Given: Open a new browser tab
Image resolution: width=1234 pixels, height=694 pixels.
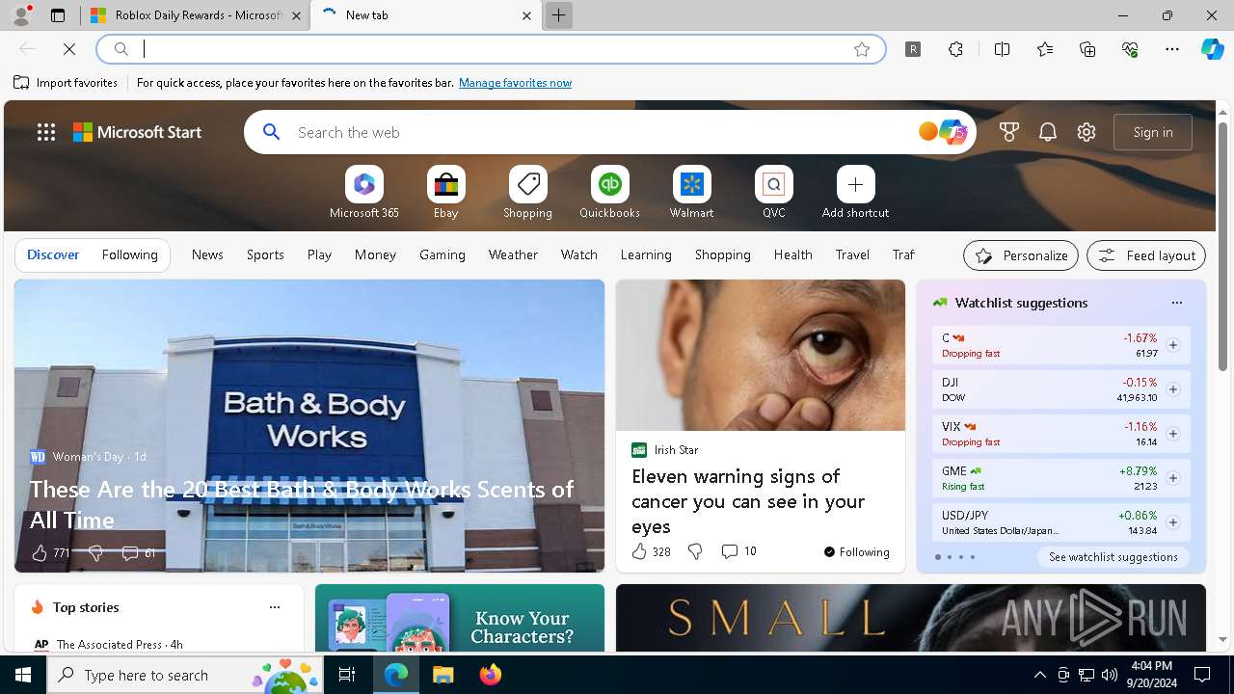Looking at the screenshot, I should (x=558, y=15).
